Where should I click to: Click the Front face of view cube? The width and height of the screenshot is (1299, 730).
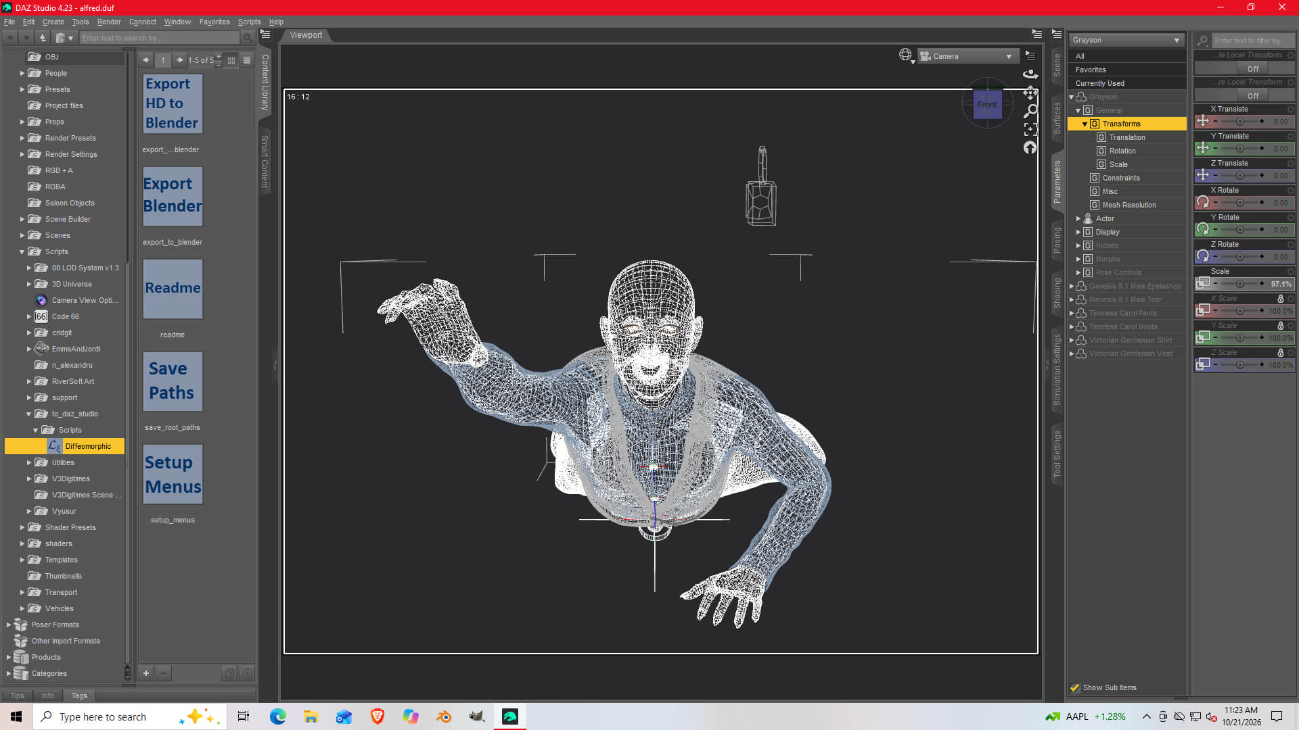click(x=987, y=105)
